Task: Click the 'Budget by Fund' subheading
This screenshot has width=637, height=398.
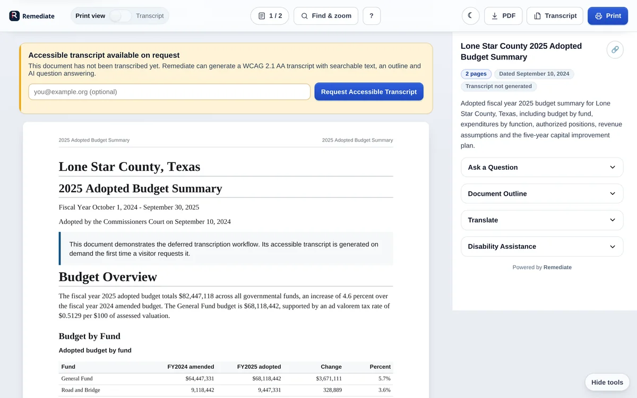Action: [90, 336]
